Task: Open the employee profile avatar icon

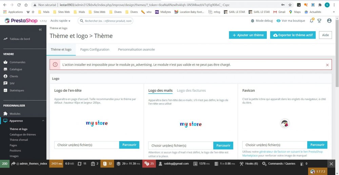Action: (x=329, y=21)
